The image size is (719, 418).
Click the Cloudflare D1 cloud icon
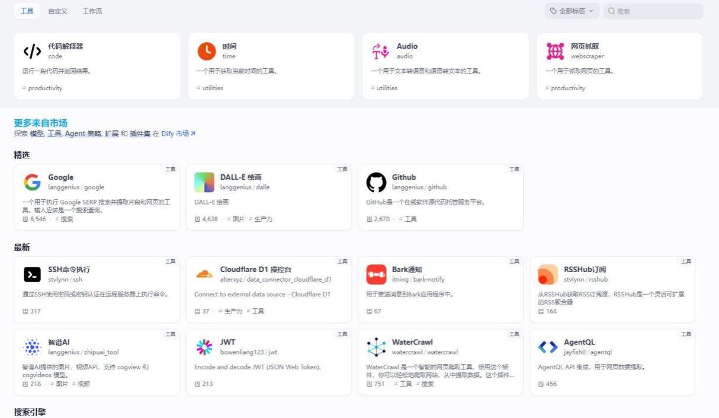[x=204, y=275]
